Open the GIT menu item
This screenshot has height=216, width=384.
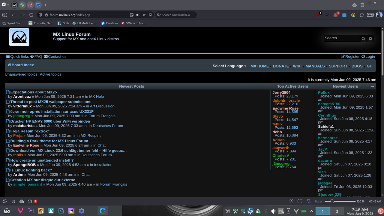point(370,66)
